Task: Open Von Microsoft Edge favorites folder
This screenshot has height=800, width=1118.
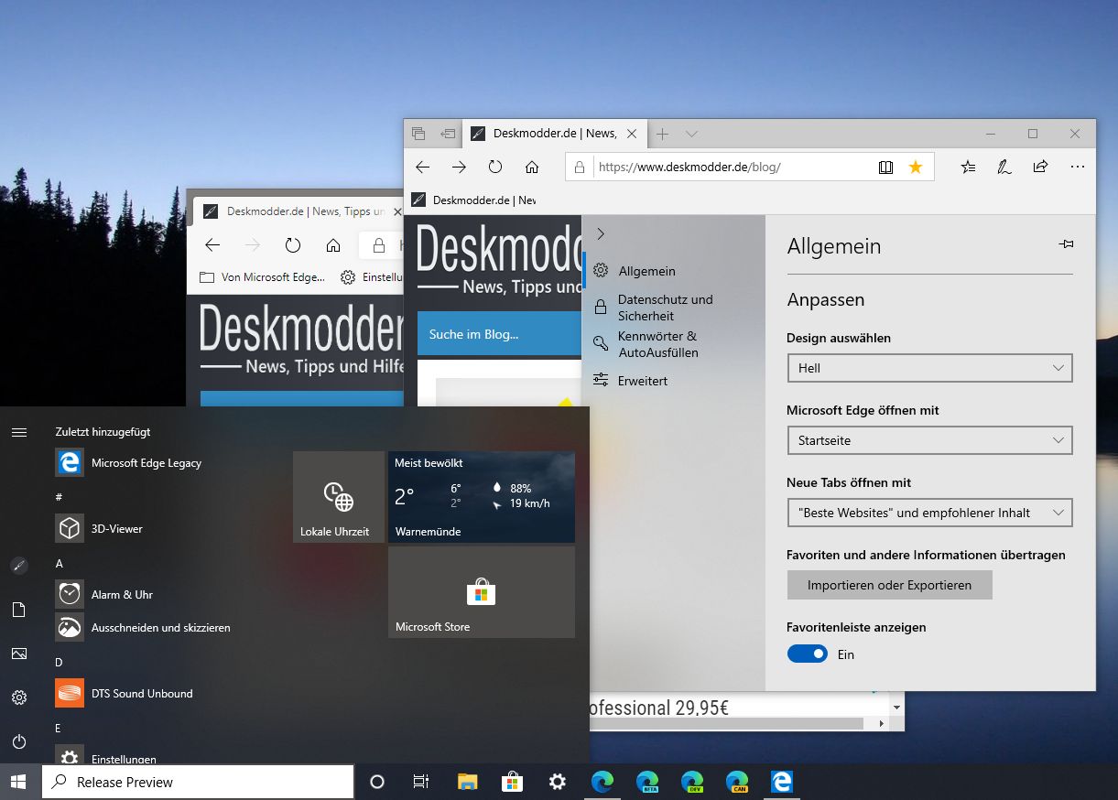Action: pyautogui.click(x=262, y=277)
